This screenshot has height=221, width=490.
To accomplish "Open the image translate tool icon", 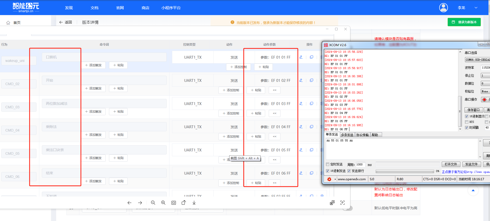I will 332,203.
